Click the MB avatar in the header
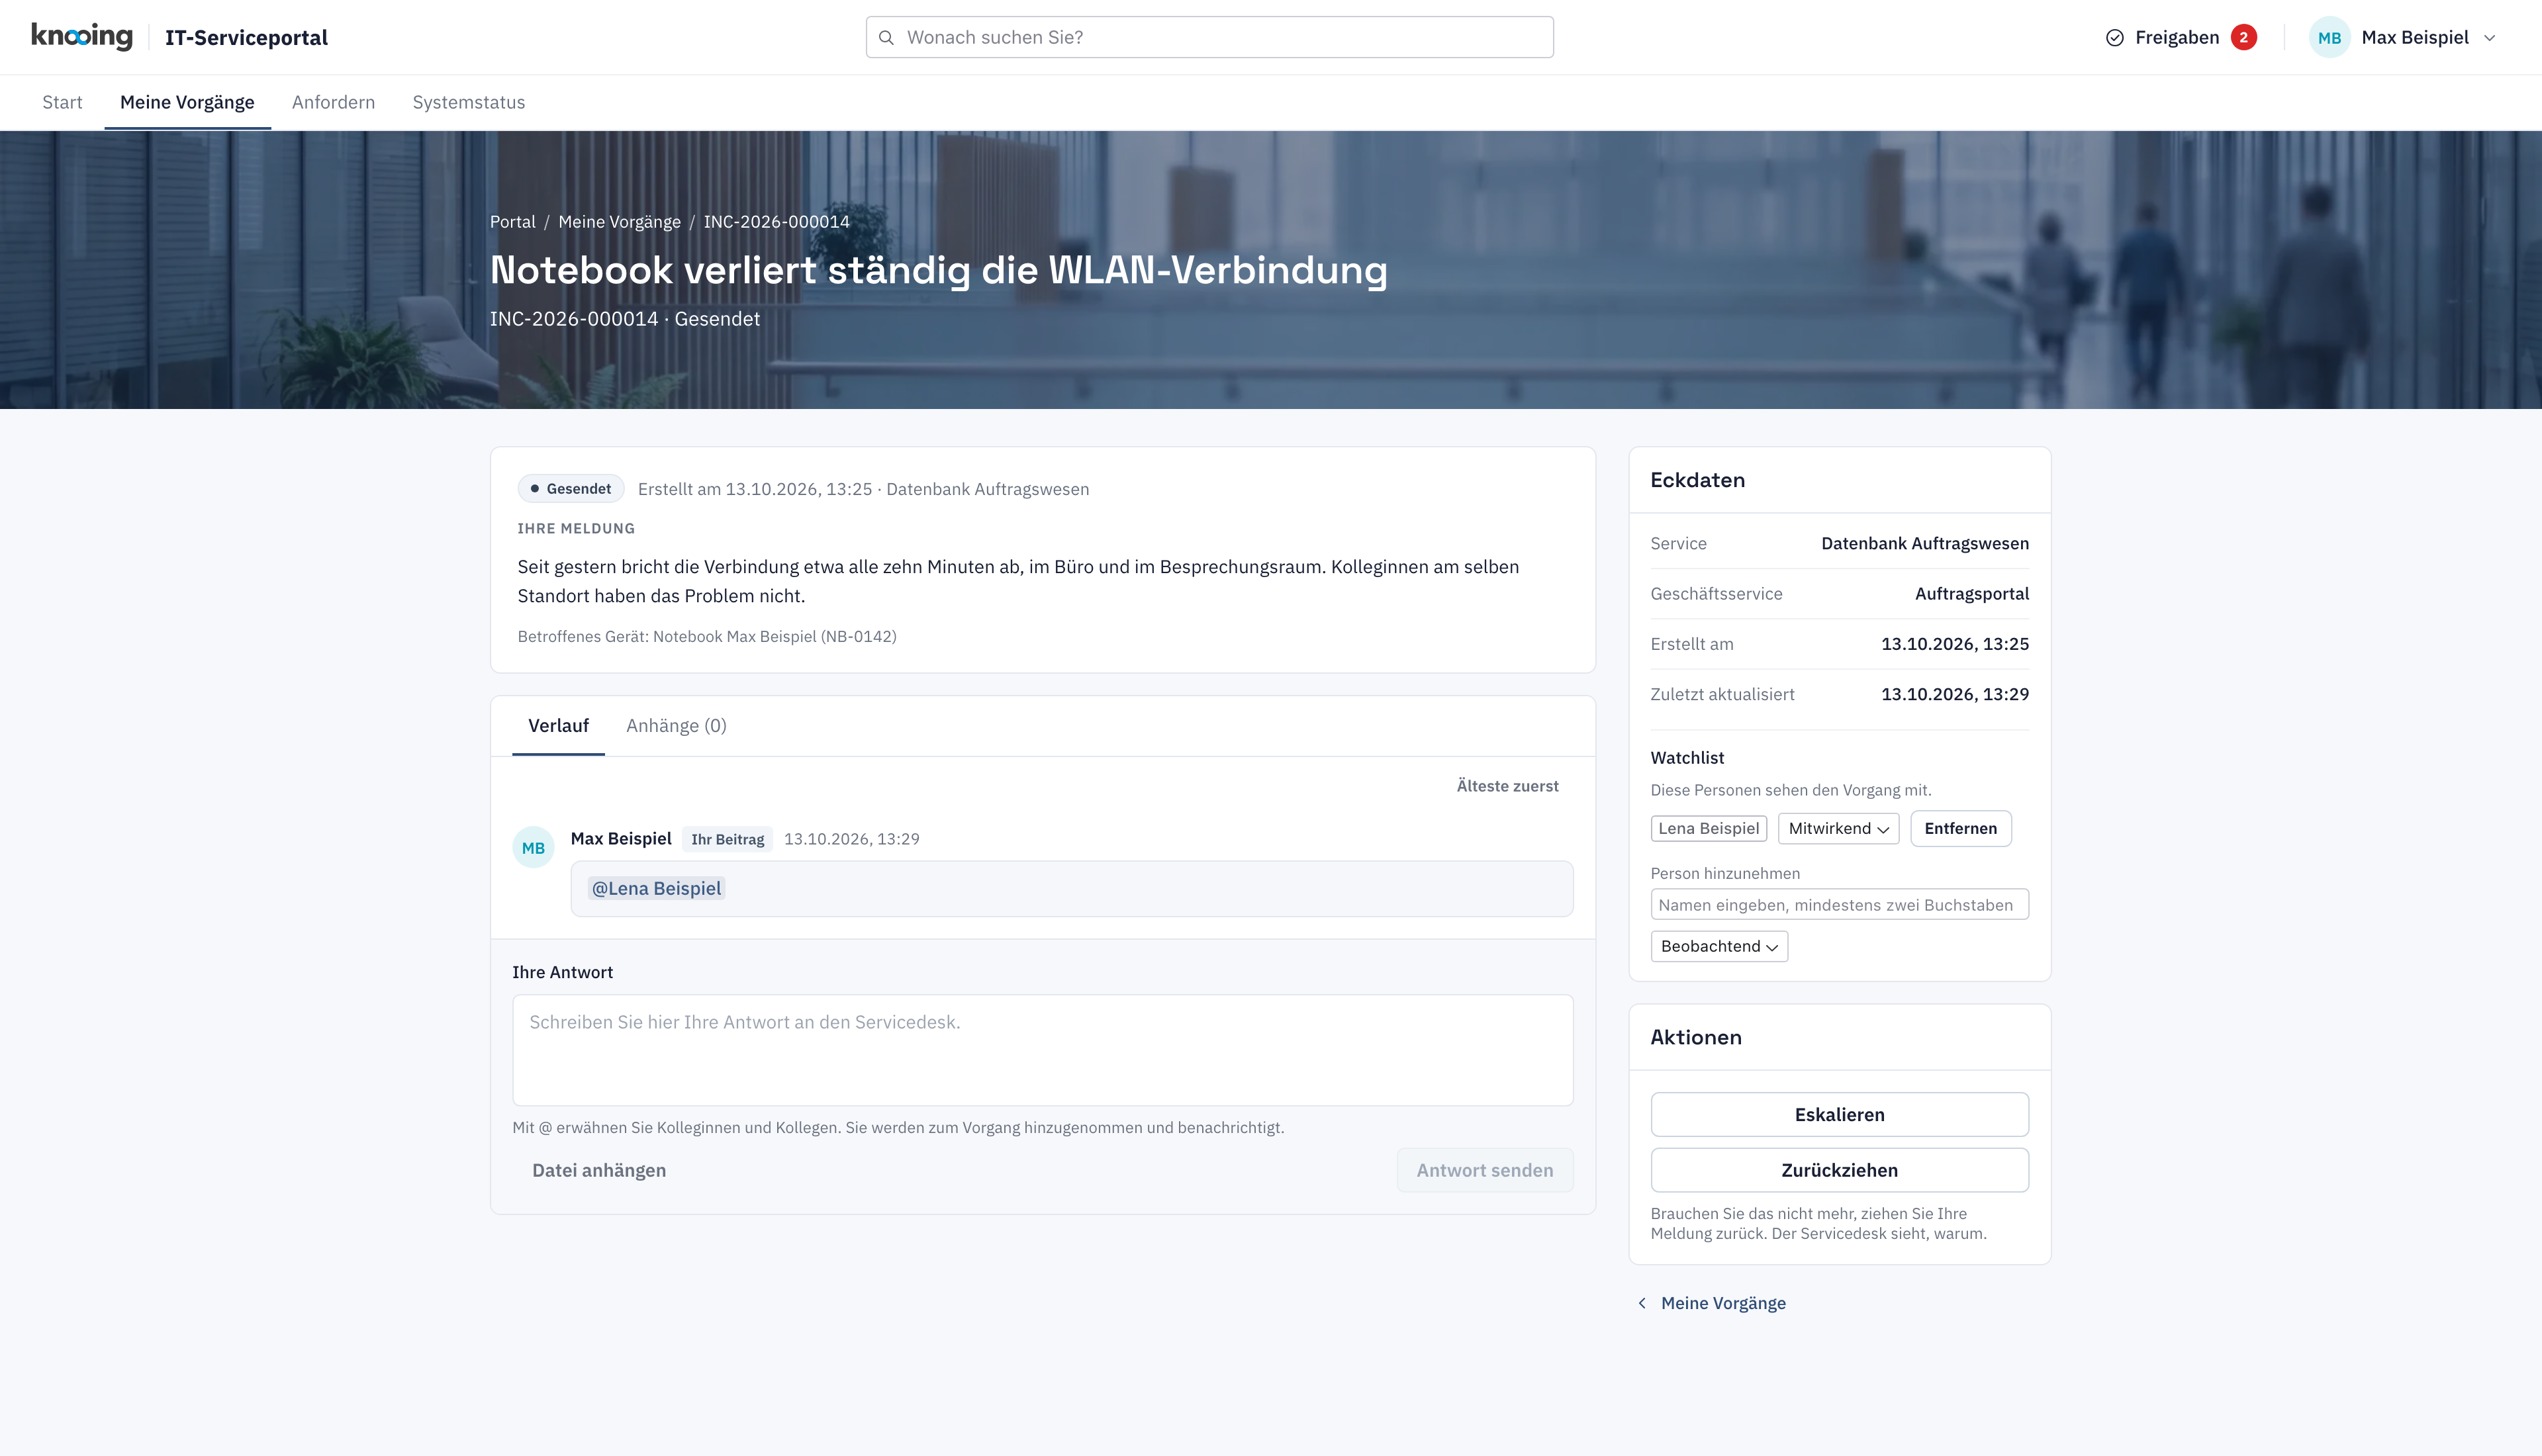This screenshot has width=2542, height=1456. click(2329, 37)
